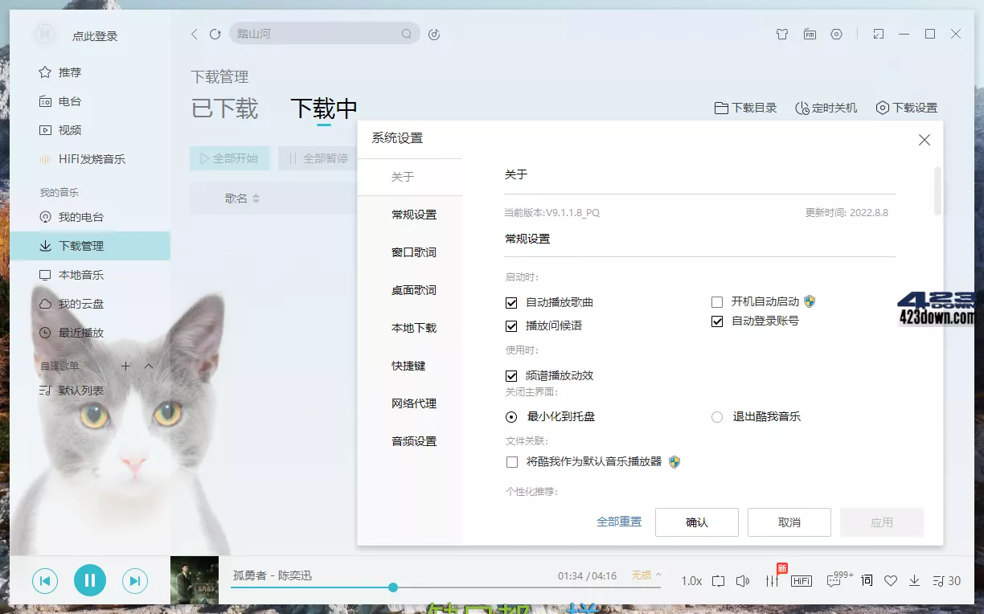The image size is (984, 614).
Task: Uncheck 自动播放歌曲 (auto-play songs)
Action: point(512,302)
